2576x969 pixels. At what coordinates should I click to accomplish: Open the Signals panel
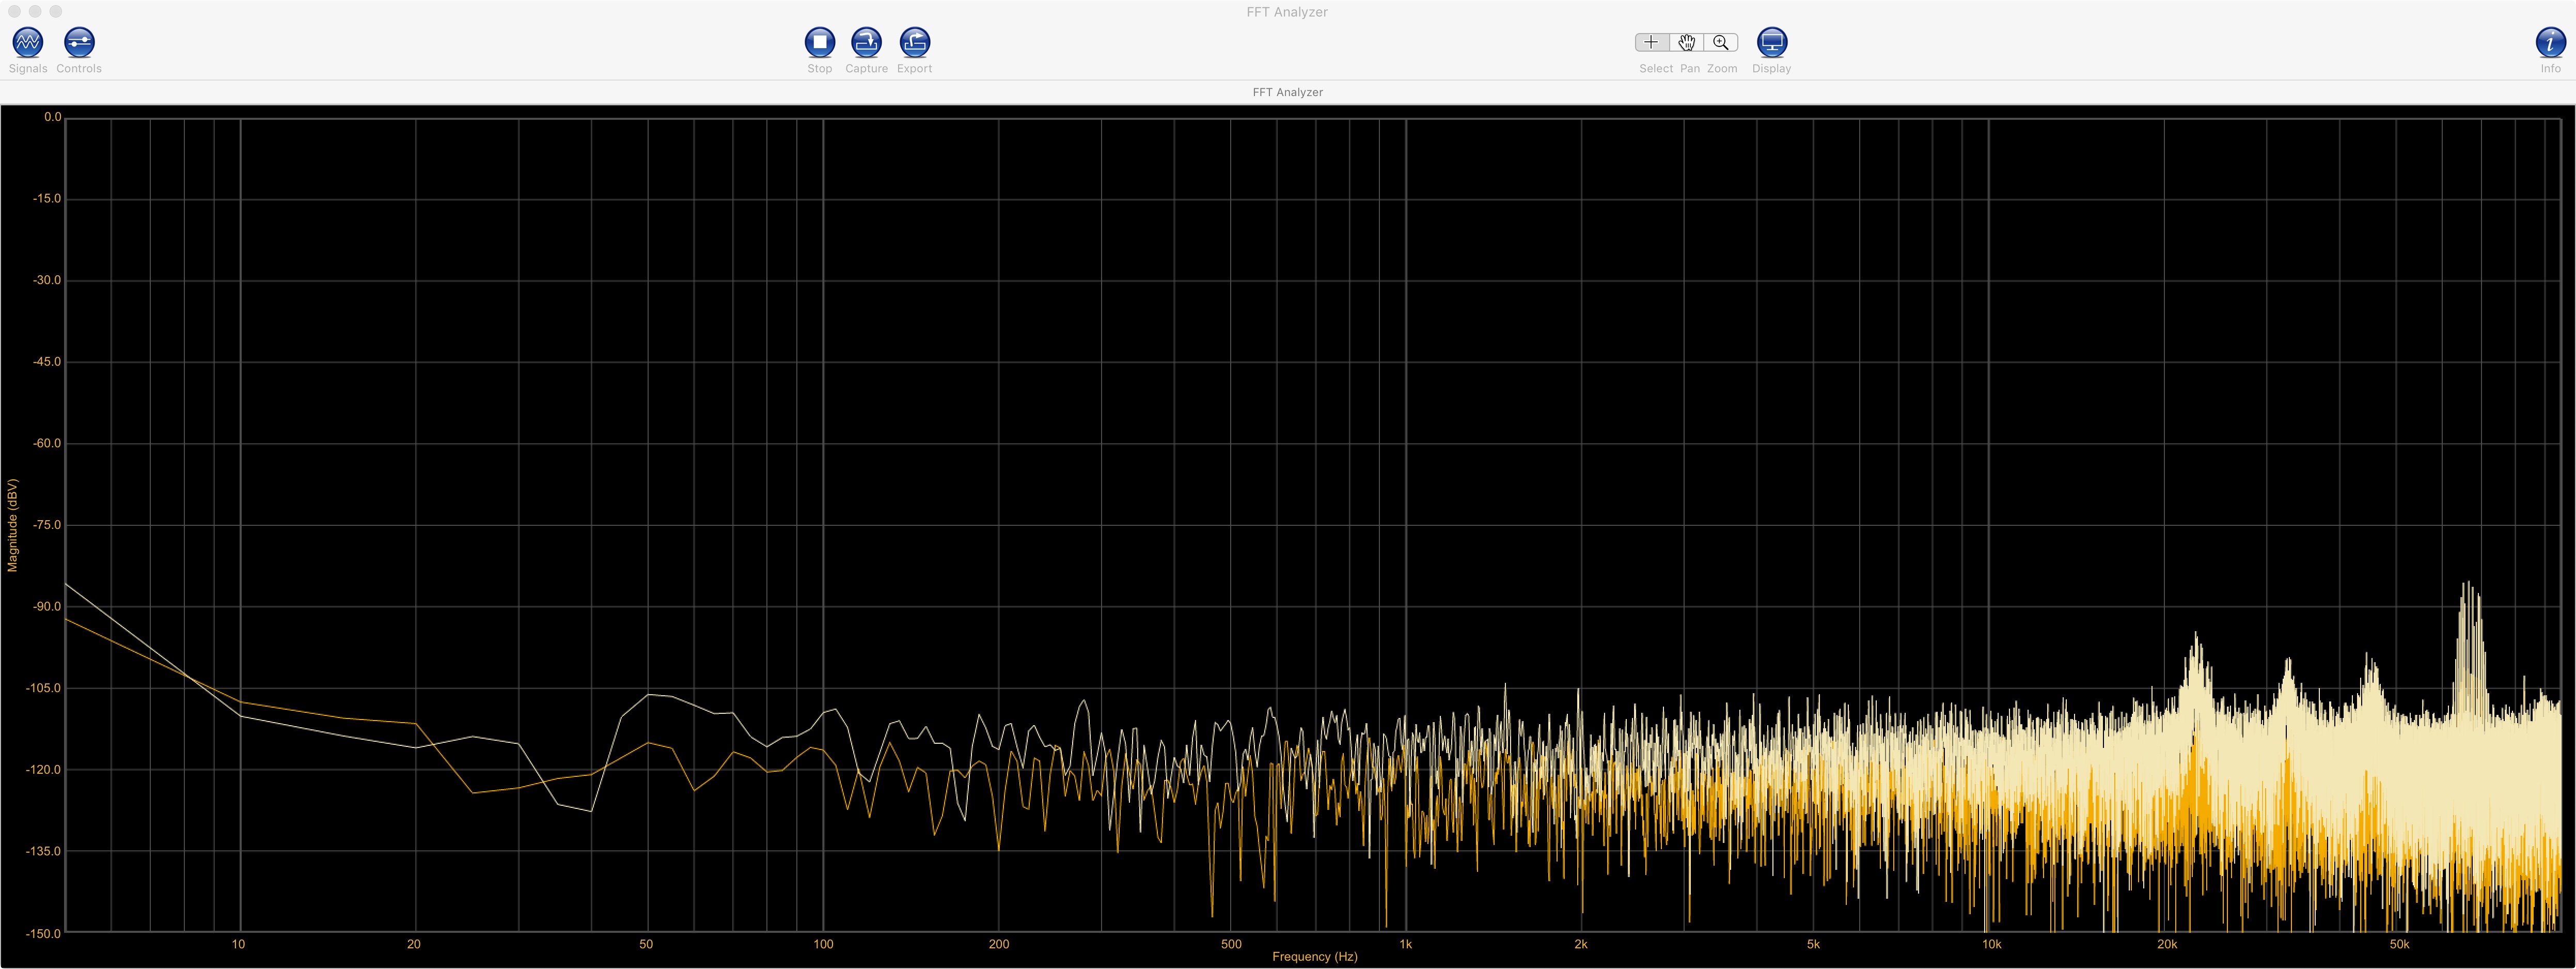pyautogui.click(x=27, y=42)
